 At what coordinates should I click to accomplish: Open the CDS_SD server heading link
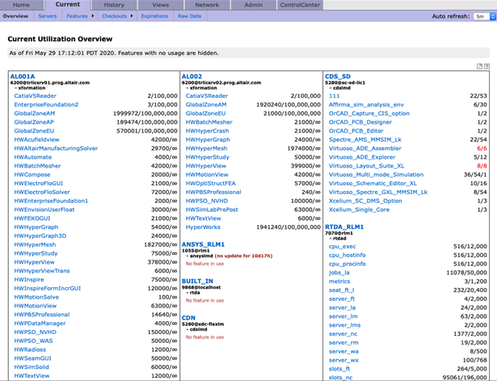pos(338,76)
